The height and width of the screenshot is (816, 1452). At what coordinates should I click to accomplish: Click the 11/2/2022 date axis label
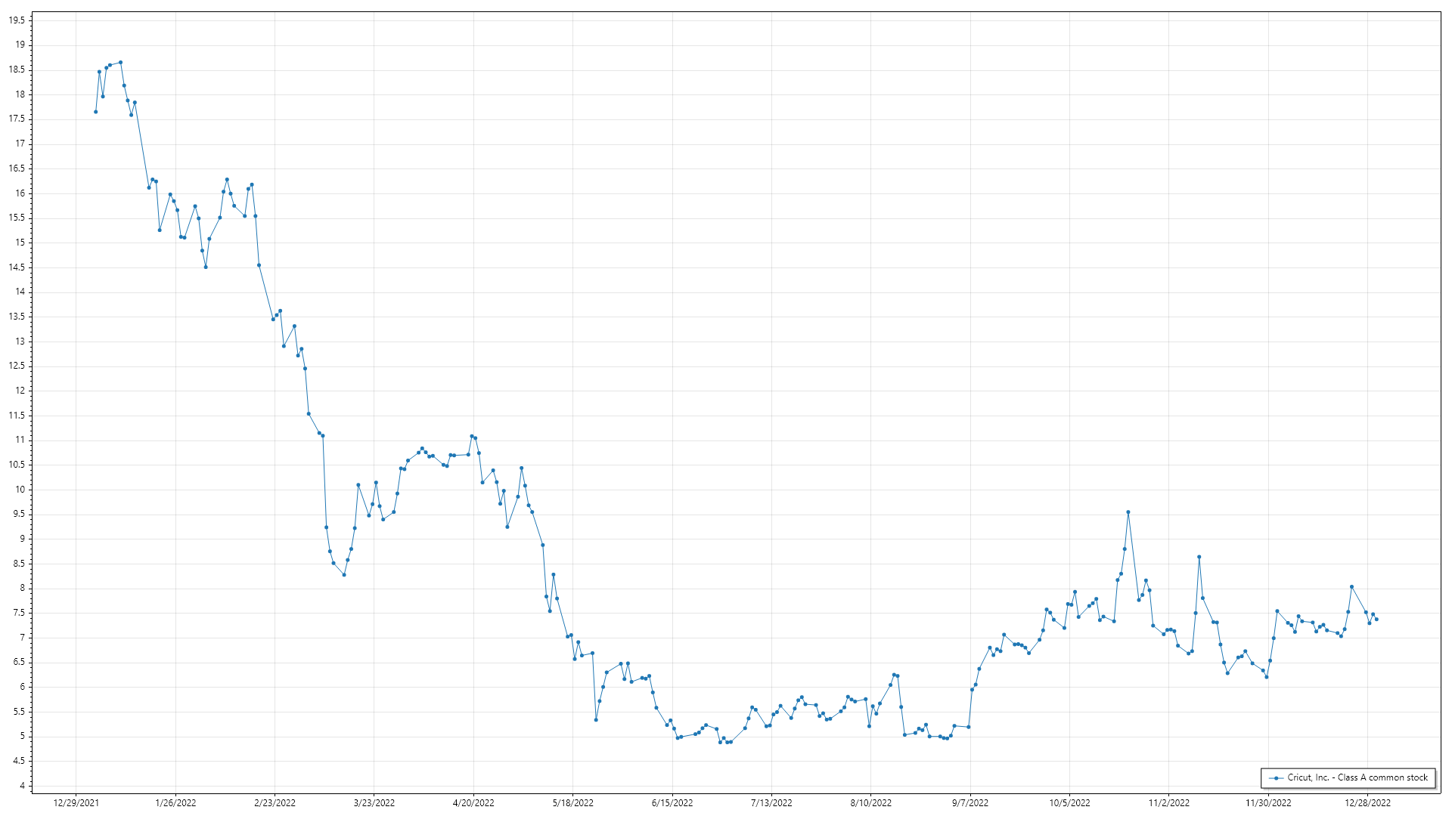[x=1169, y=802]
